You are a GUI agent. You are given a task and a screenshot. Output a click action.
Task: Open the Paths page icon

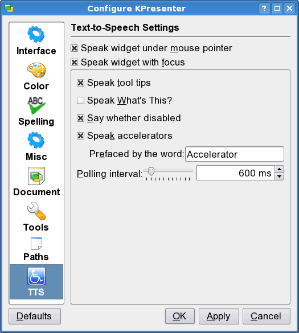point(36,244)
